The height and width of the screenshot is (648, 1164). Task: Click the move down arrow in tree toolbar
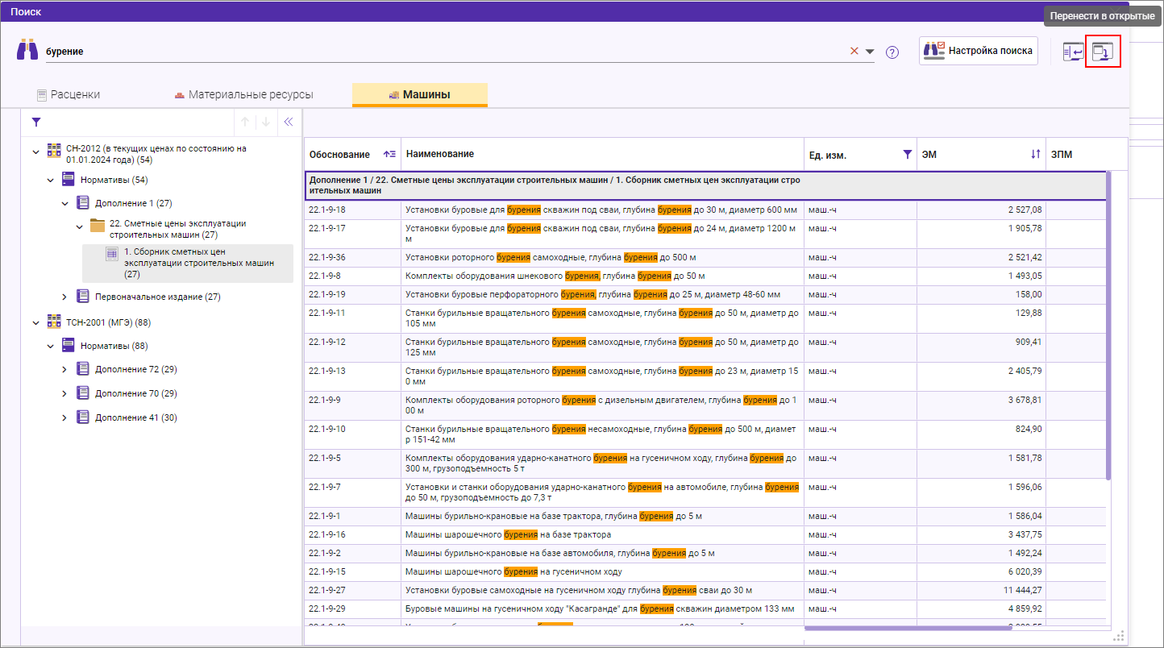pyautogui.click(x=266, y=123)
